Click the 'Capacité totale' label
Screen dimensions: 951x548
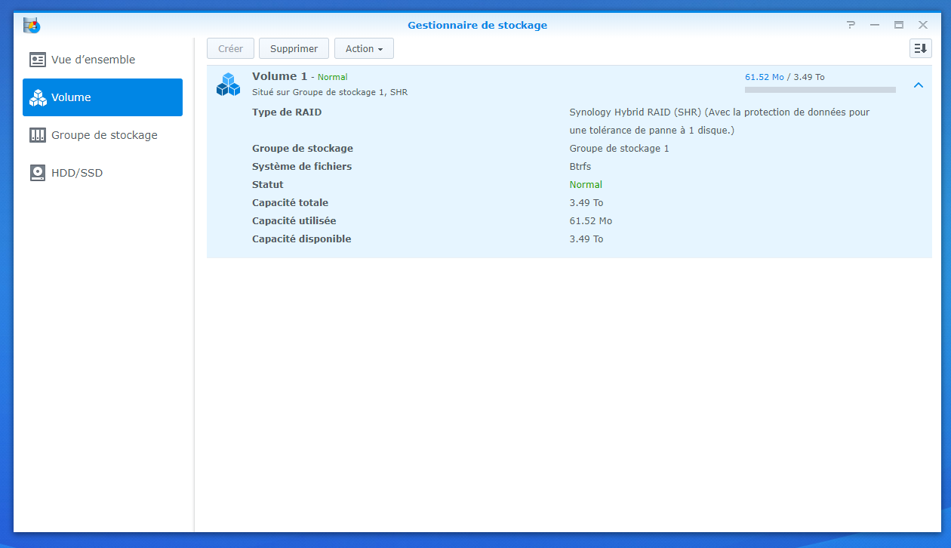point(290,203)
